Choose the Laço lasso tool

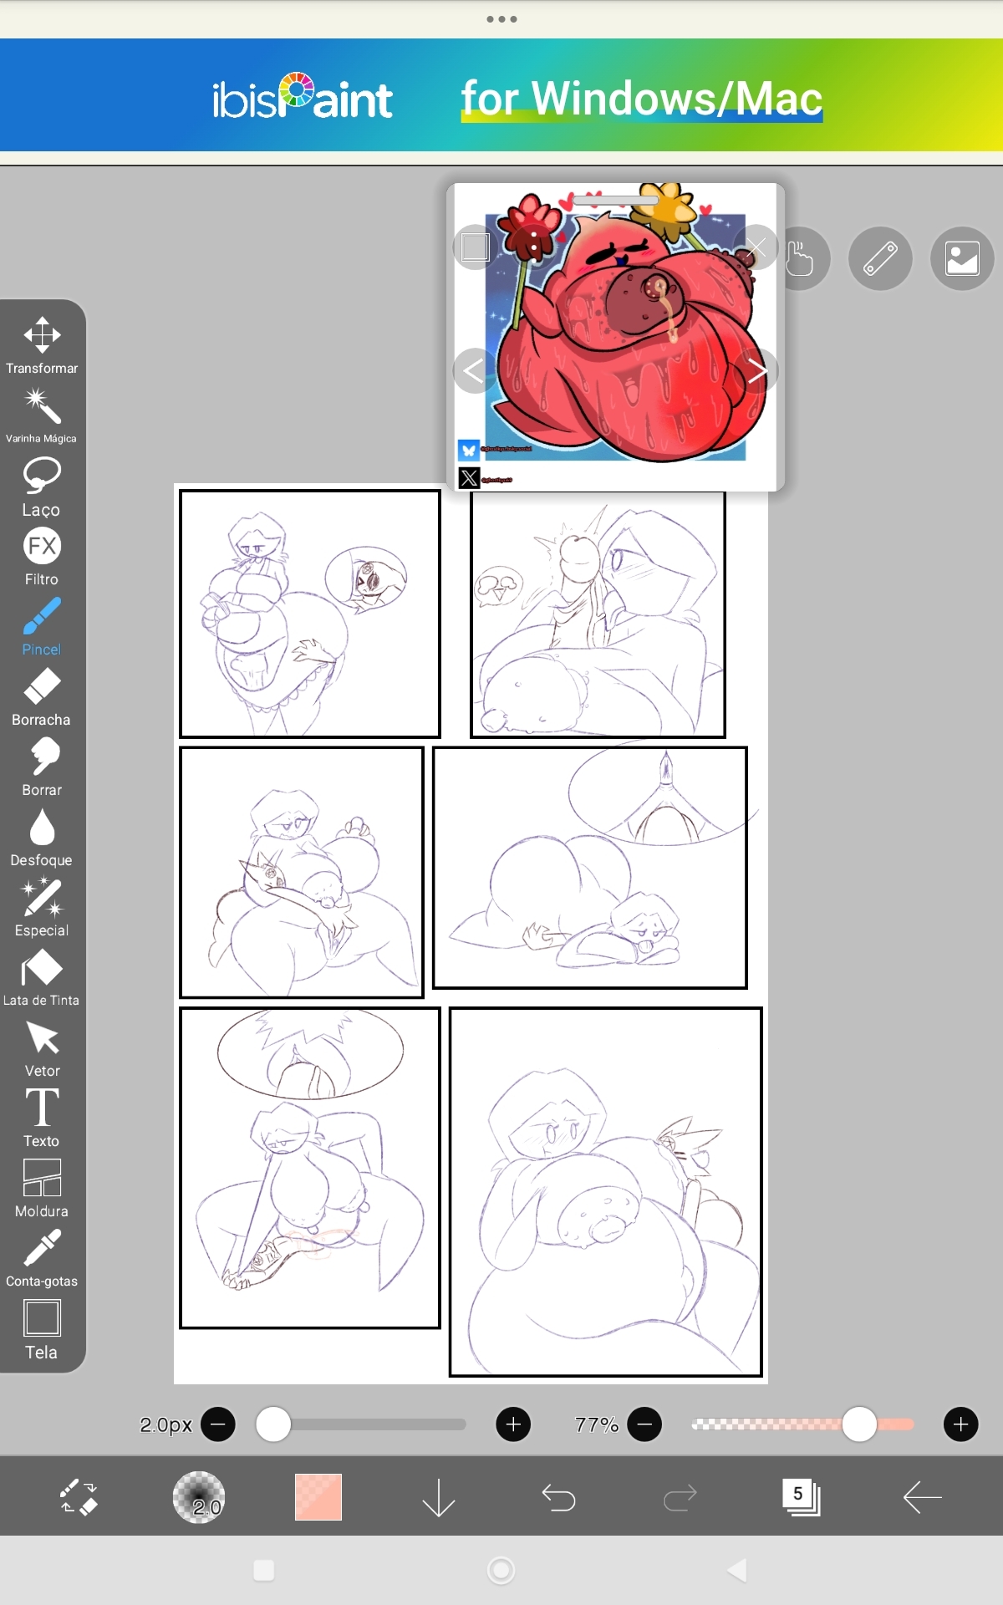point(42,487)
